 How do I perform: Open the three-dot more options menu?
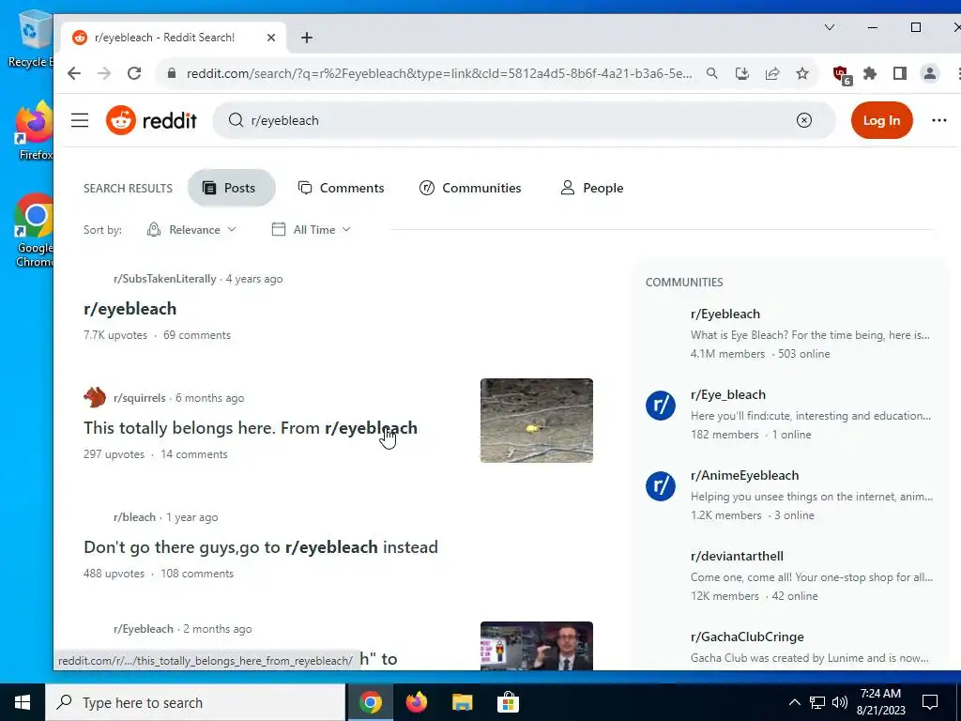pos(938,120)
